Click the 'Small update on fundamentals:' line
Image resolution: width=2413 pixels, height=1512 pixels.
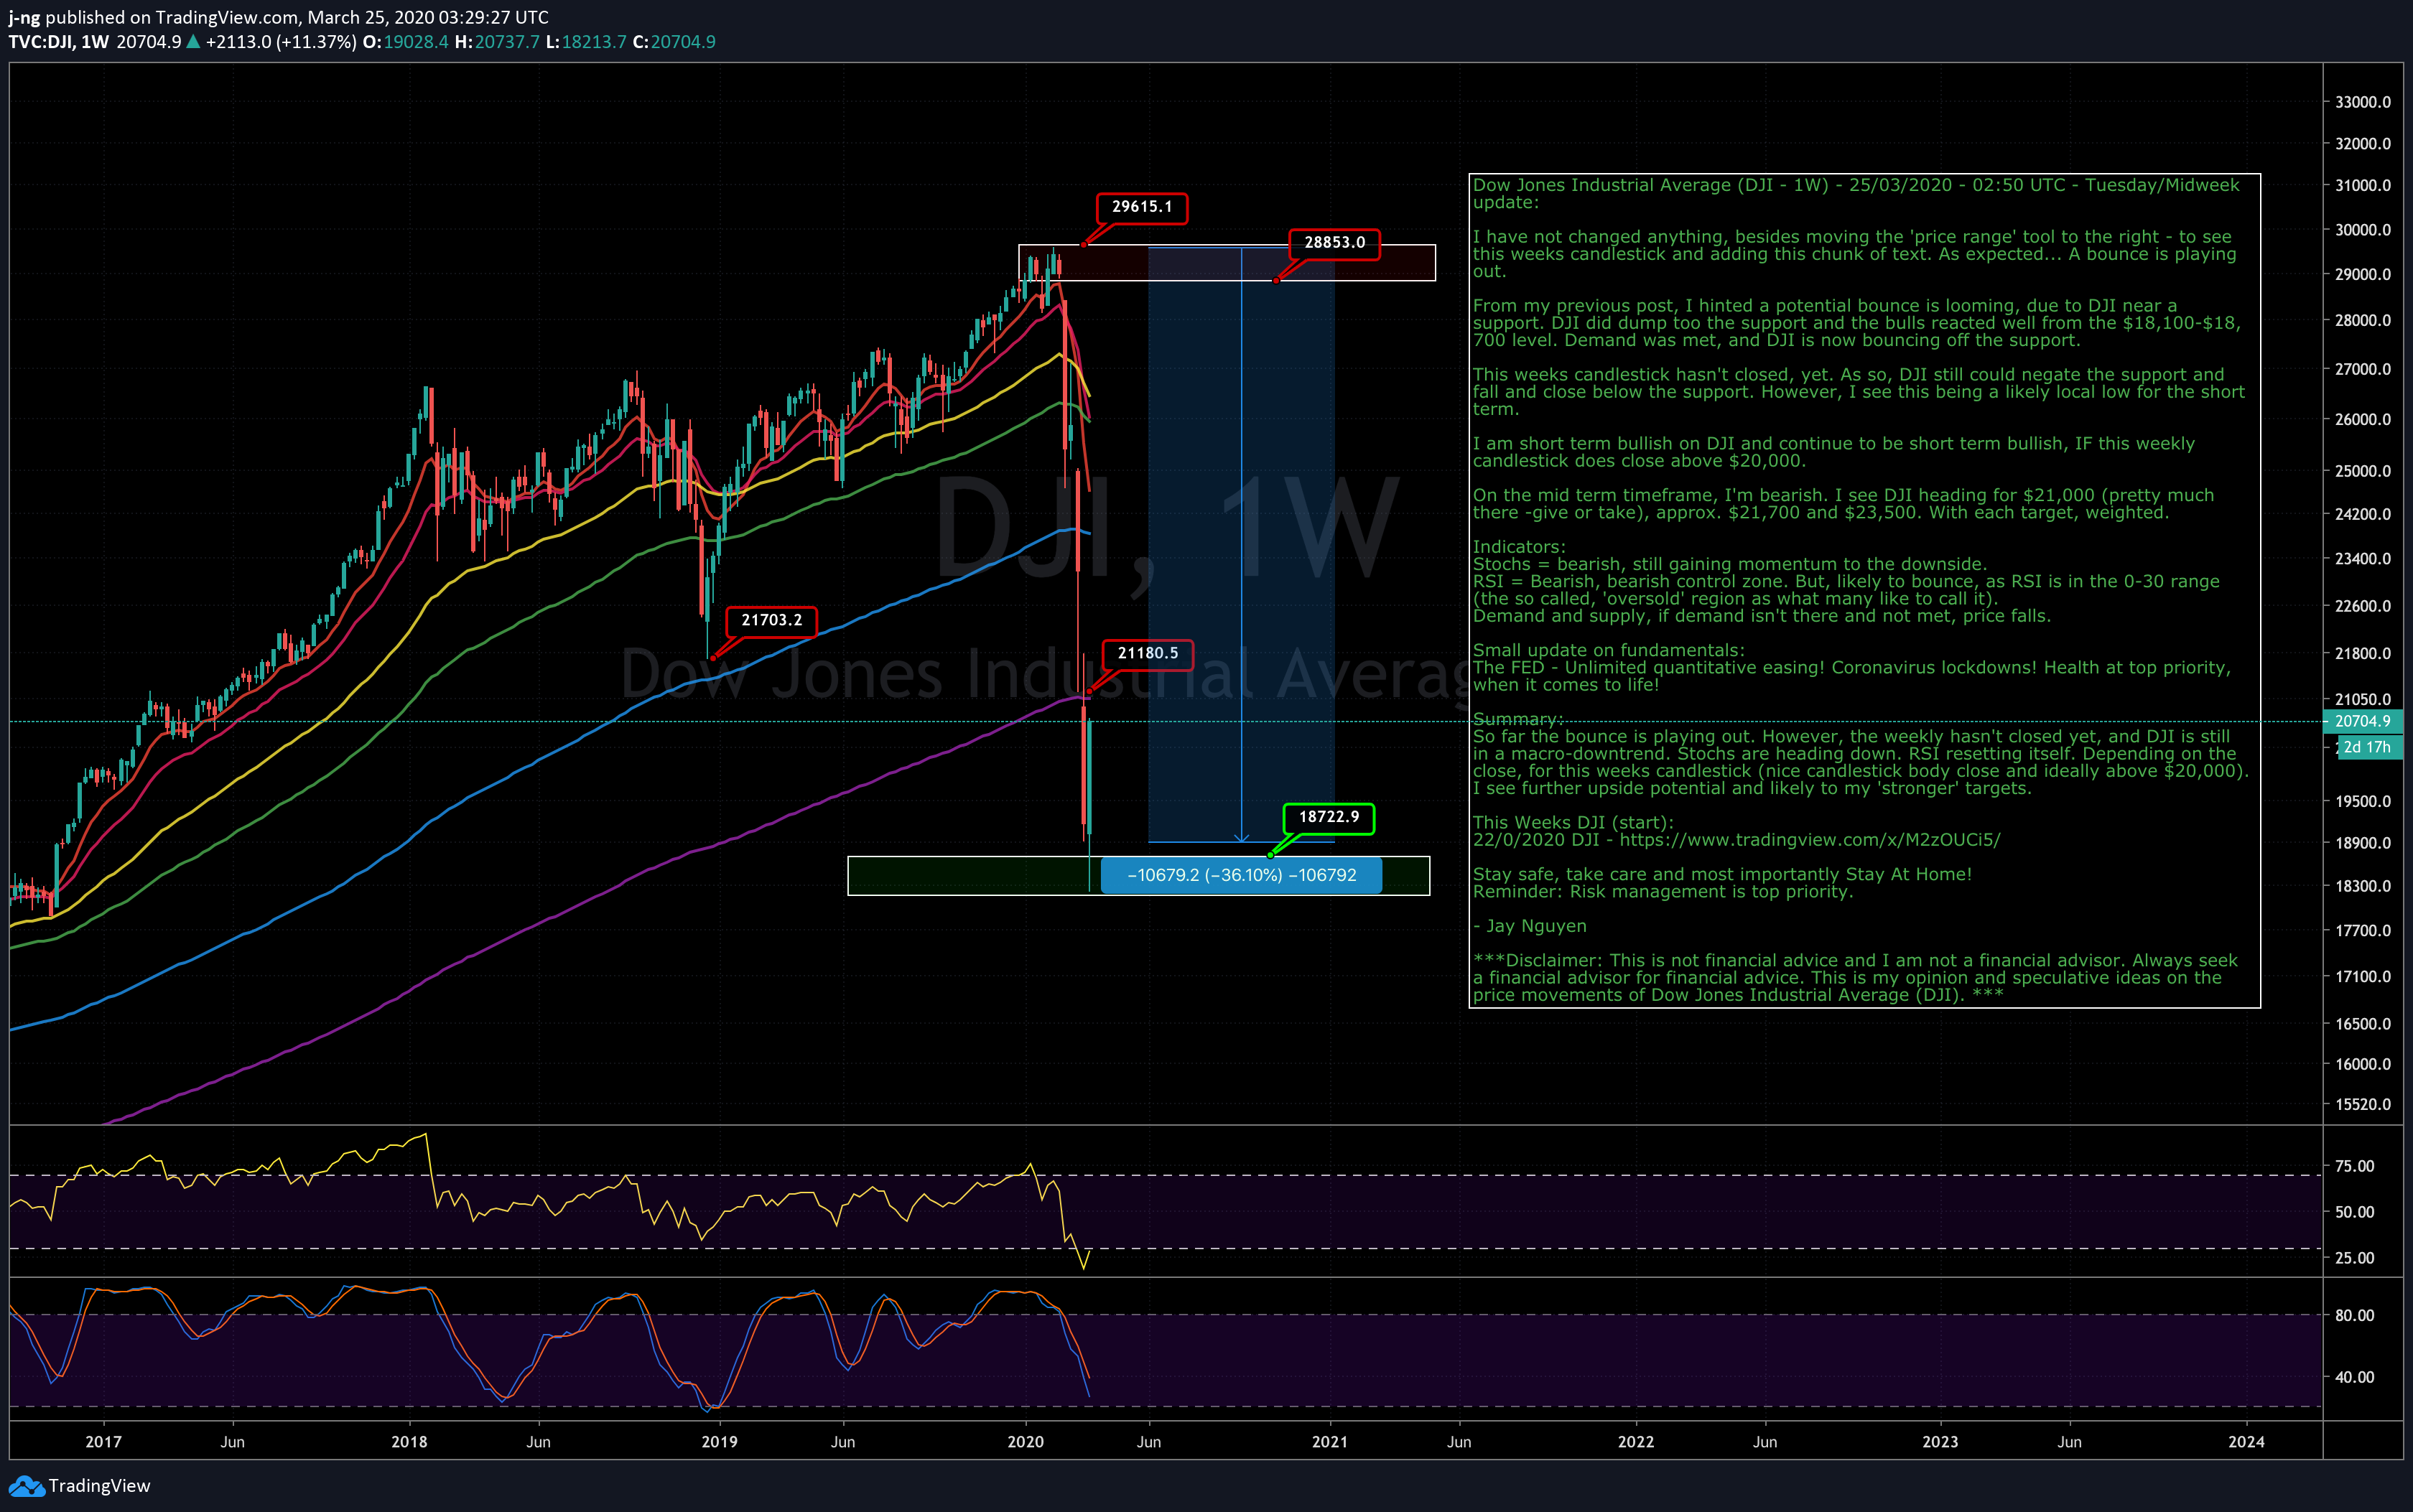(1609, 650)
